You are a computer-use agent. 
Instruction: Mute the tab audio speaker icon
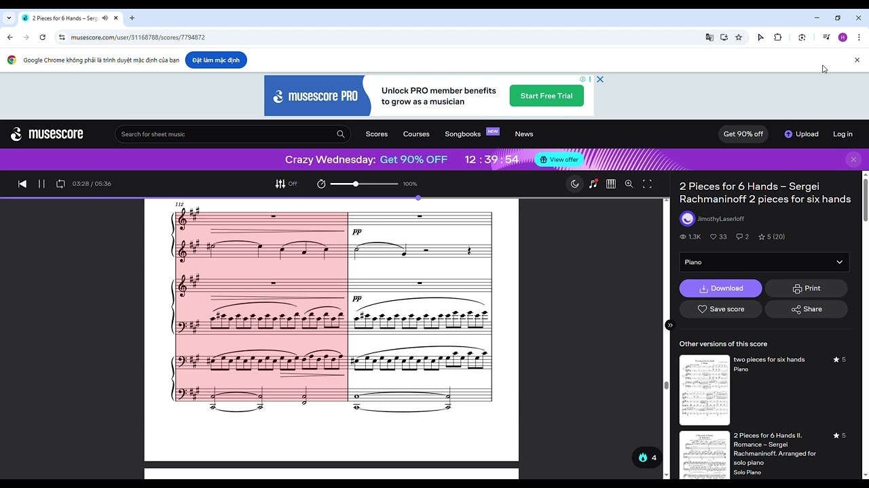105,18
